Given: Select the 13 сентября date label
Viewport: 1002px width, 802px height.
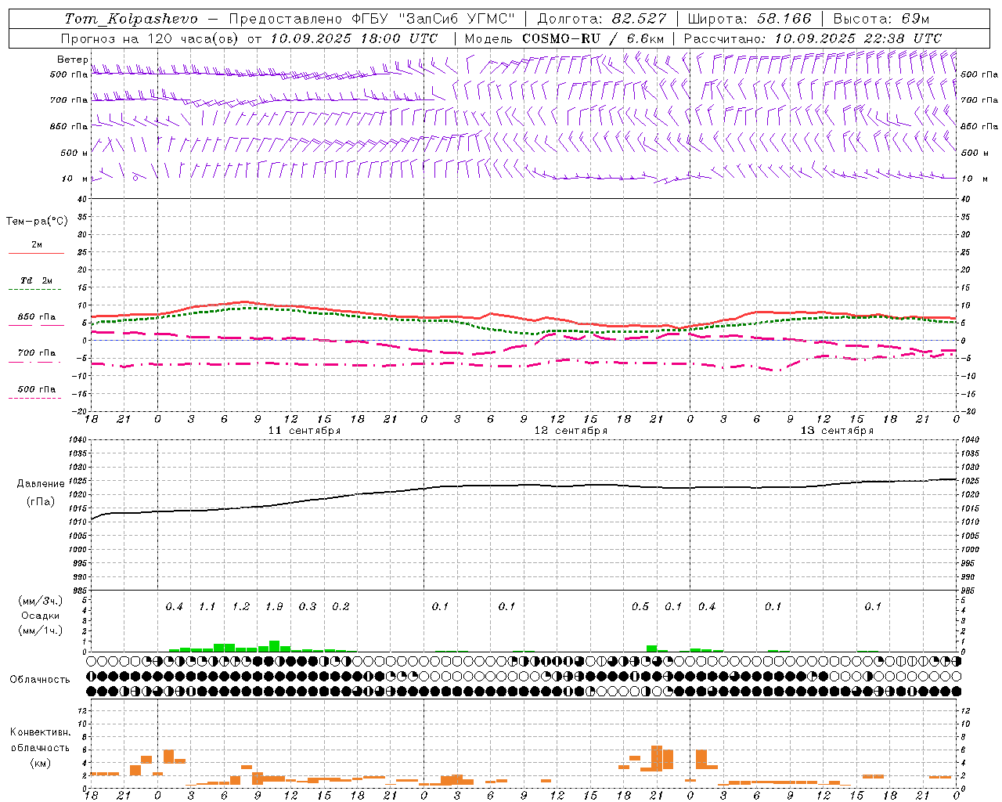Looking at the screenshot, I should pyautogui.click(x=837, y=431).
